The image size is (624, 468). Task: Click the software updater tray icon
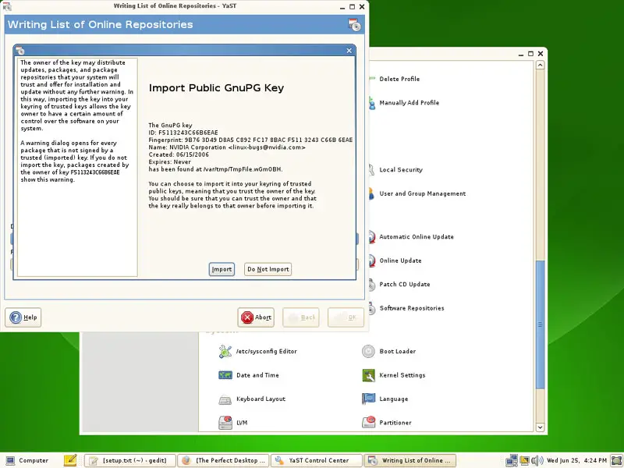pos(524,460)
